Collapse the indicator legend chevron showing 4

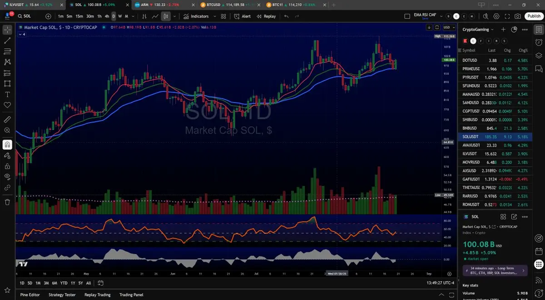[x=22, y=34]
